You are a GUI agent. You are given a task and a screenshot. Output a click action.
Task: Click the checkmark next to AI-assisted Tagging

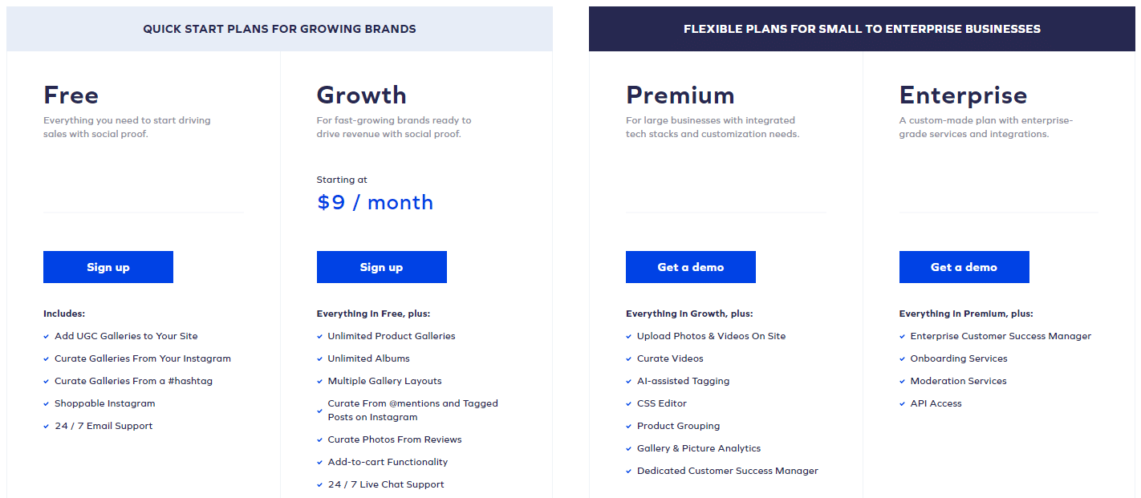click(x=629, y=382)
